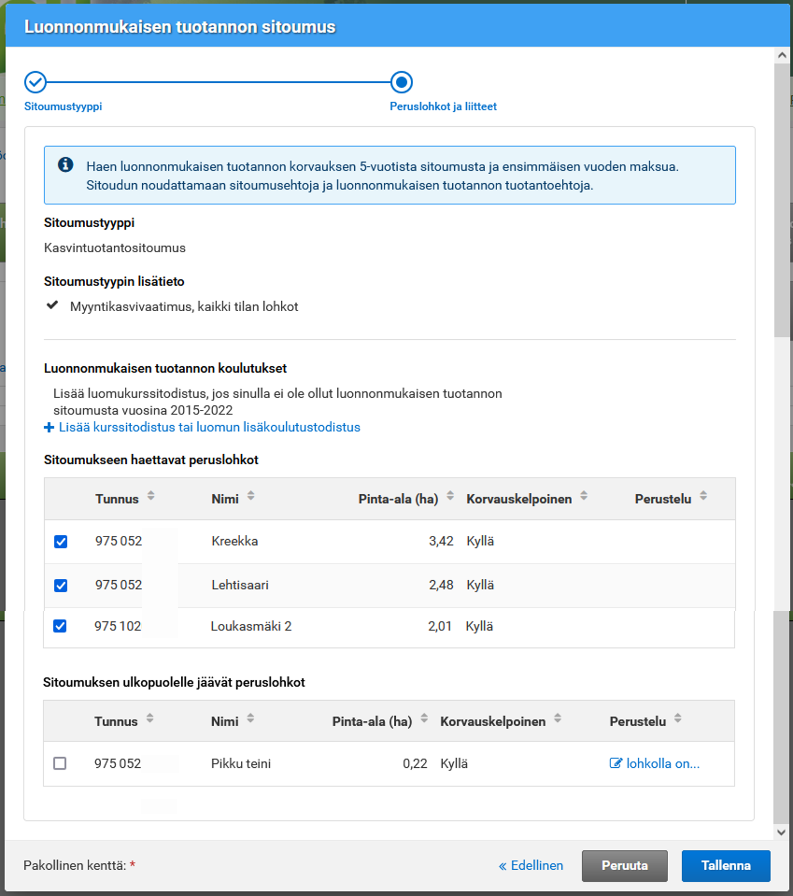
Task: Uncheck the Kreekka parcel checkbox
Action: 61,541
